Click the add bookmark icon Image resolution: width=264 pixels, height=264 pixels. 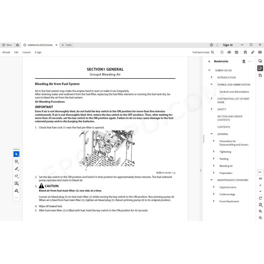[244, 61]
